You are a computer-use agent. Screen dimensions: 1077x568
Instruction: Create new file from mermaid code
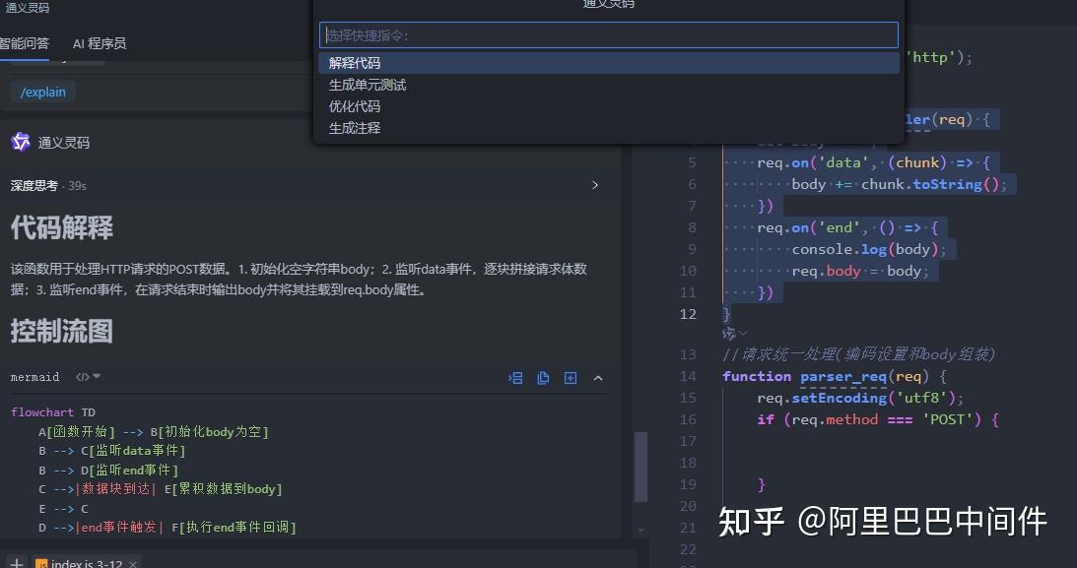[x=571, y=378]
